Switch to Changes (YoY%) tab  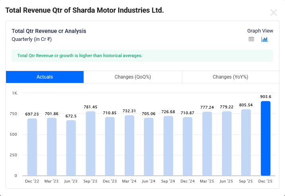click(230, 77)
